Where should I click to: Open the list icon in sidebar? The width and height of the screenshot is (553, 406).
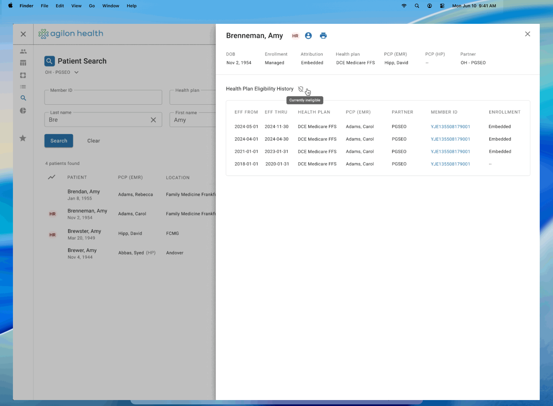23,87
